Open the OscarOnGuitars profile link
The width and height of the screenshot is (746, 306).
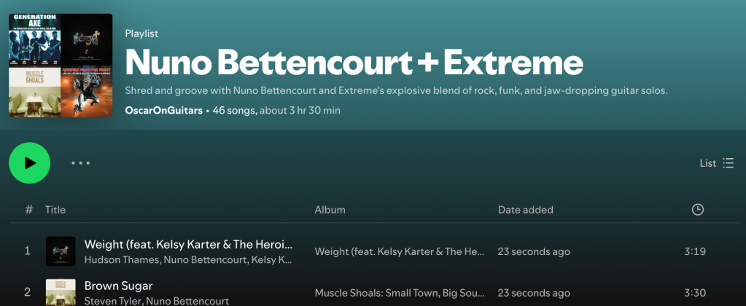click(x=164, y=111)
